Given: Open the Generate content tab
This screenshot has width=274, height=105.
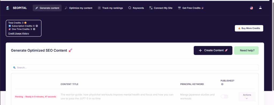Looking at the screenshot, I should pos(47,8).
